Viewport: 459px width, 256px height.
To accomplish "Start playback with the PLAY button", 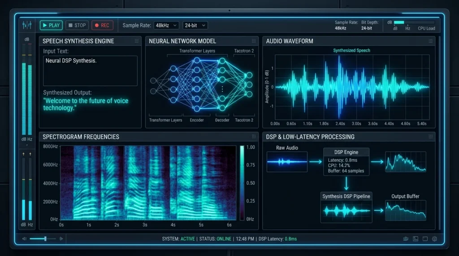I will pyautogui.click(x=51, y=26).
